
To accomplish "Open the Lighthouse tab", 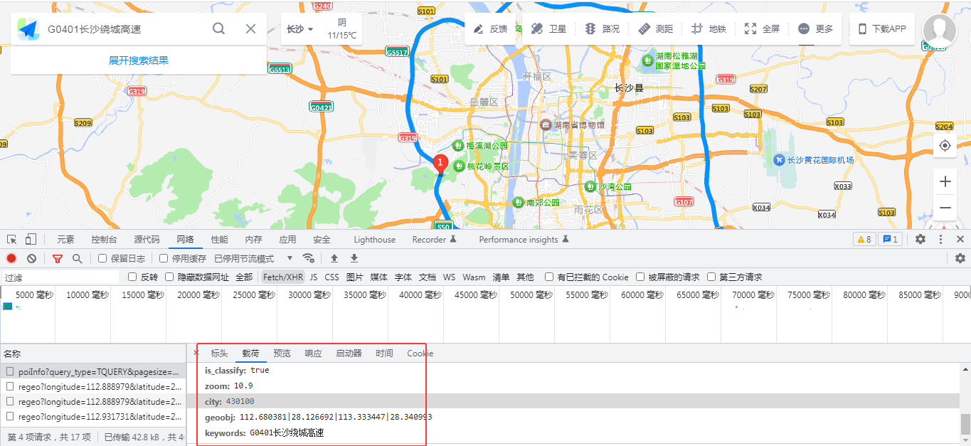I will pos(374,240).
